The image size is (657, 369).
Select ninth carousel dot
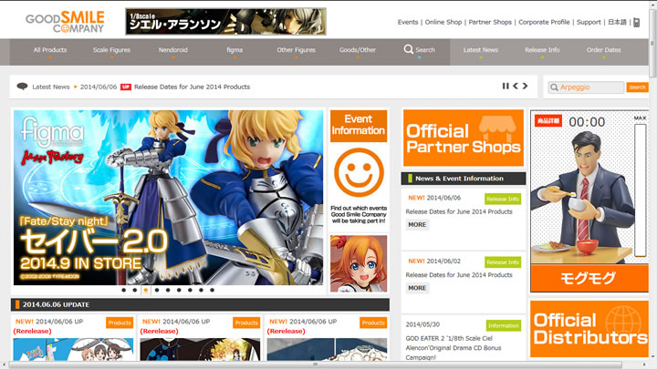[212, 290]
